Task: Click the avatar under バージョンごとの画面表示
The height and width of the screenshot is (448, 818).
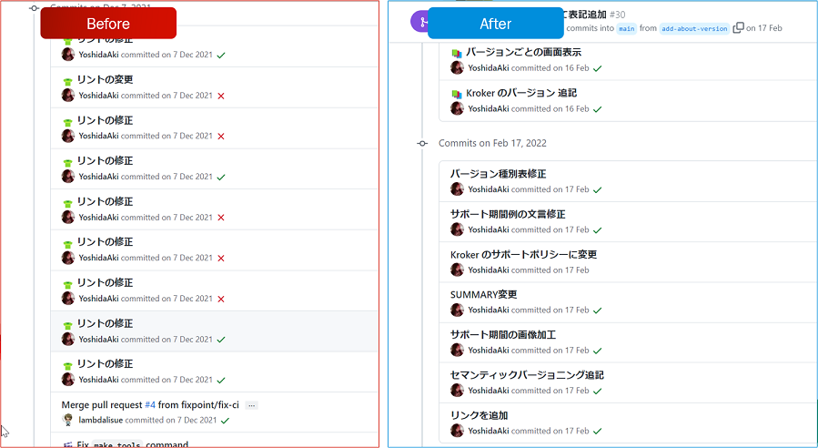Action: click(457, 67)
